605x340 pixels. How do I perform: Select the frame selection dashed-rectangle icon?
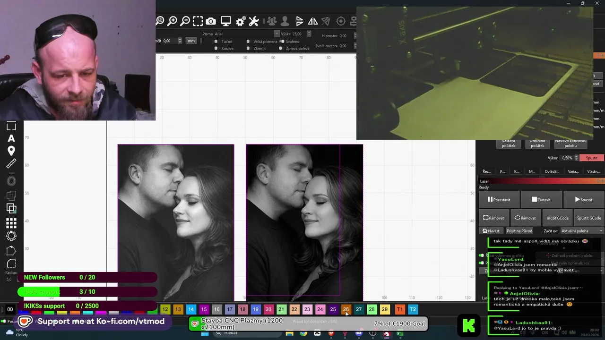[198, 21]
